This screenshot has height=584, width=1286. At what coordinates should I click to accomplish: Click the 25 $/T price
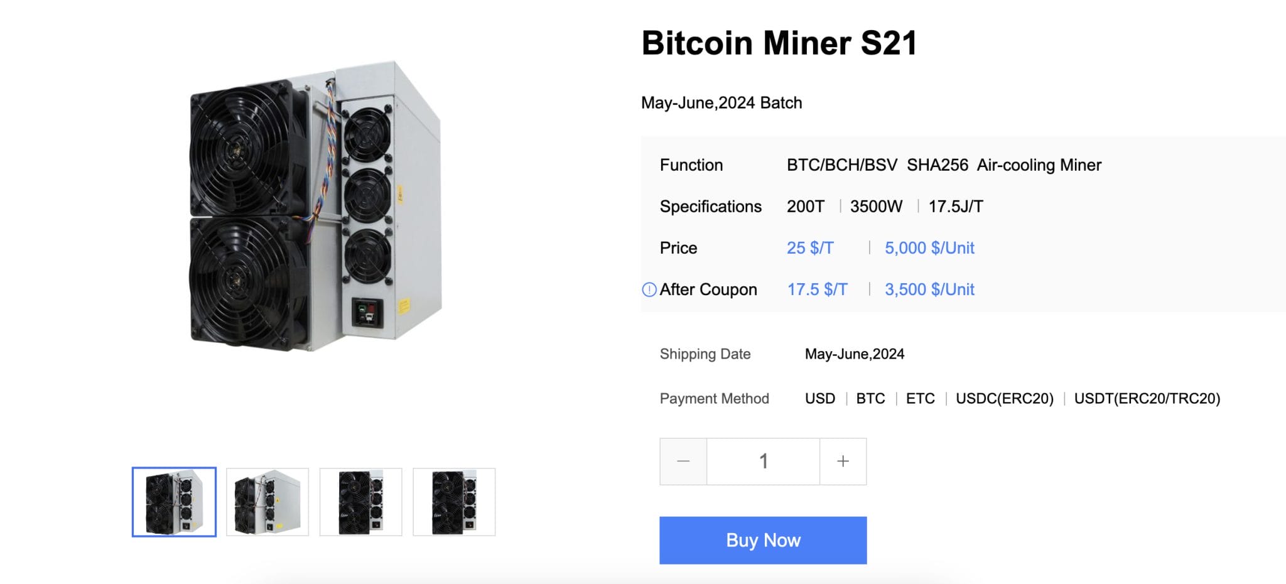[810, 248]
